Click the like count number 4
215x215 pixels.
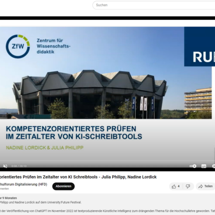[178, 186]
